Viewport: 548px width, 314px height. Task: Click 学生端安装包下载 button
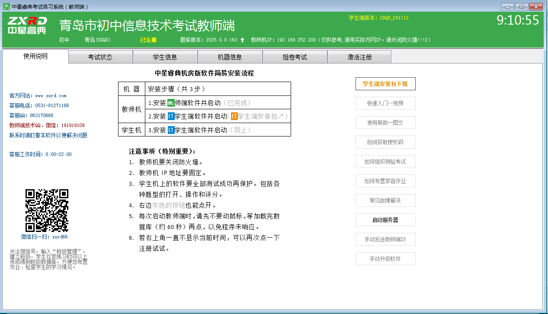385,84
